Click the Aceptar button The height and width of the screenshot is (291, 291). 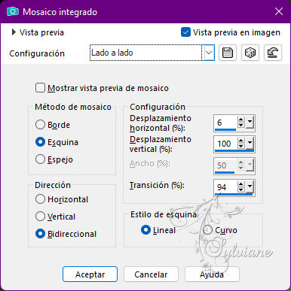[x=90, y=274]
